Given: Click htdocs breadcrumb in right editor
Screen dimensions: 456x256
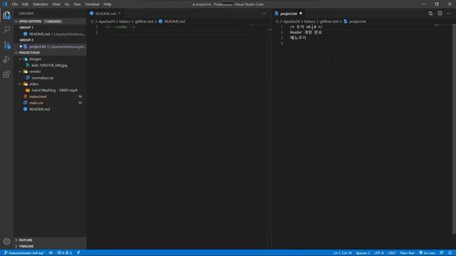Looking at the screenshot, I should click(x=310, y=21).
